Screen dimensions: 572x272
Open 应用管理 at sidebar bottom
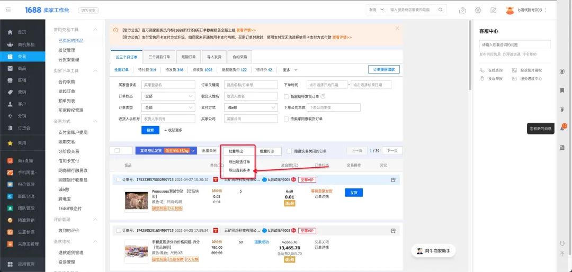tap(22, 264)
